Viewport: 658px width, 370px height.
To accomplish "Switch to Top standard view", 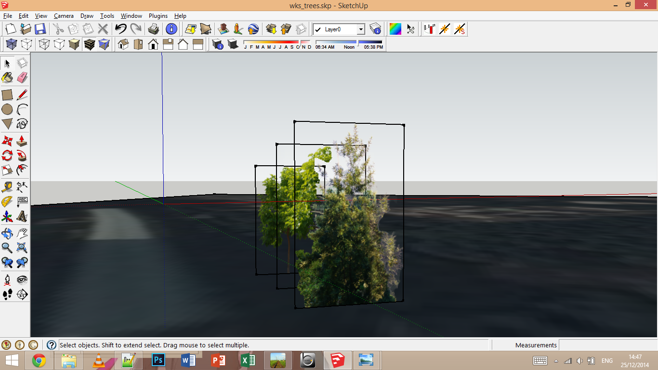I will [138, 45].
